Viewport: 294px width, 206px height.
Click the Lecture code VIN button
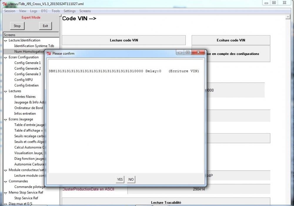[124, 40]
